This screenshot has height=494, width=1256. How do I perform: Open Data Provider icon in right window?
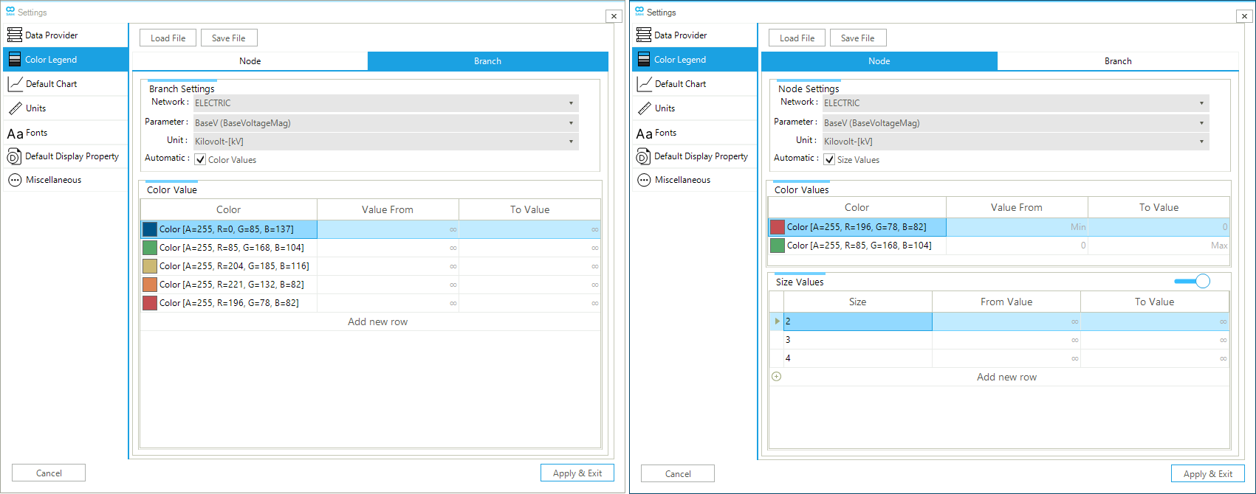click(x=644, y=35)
